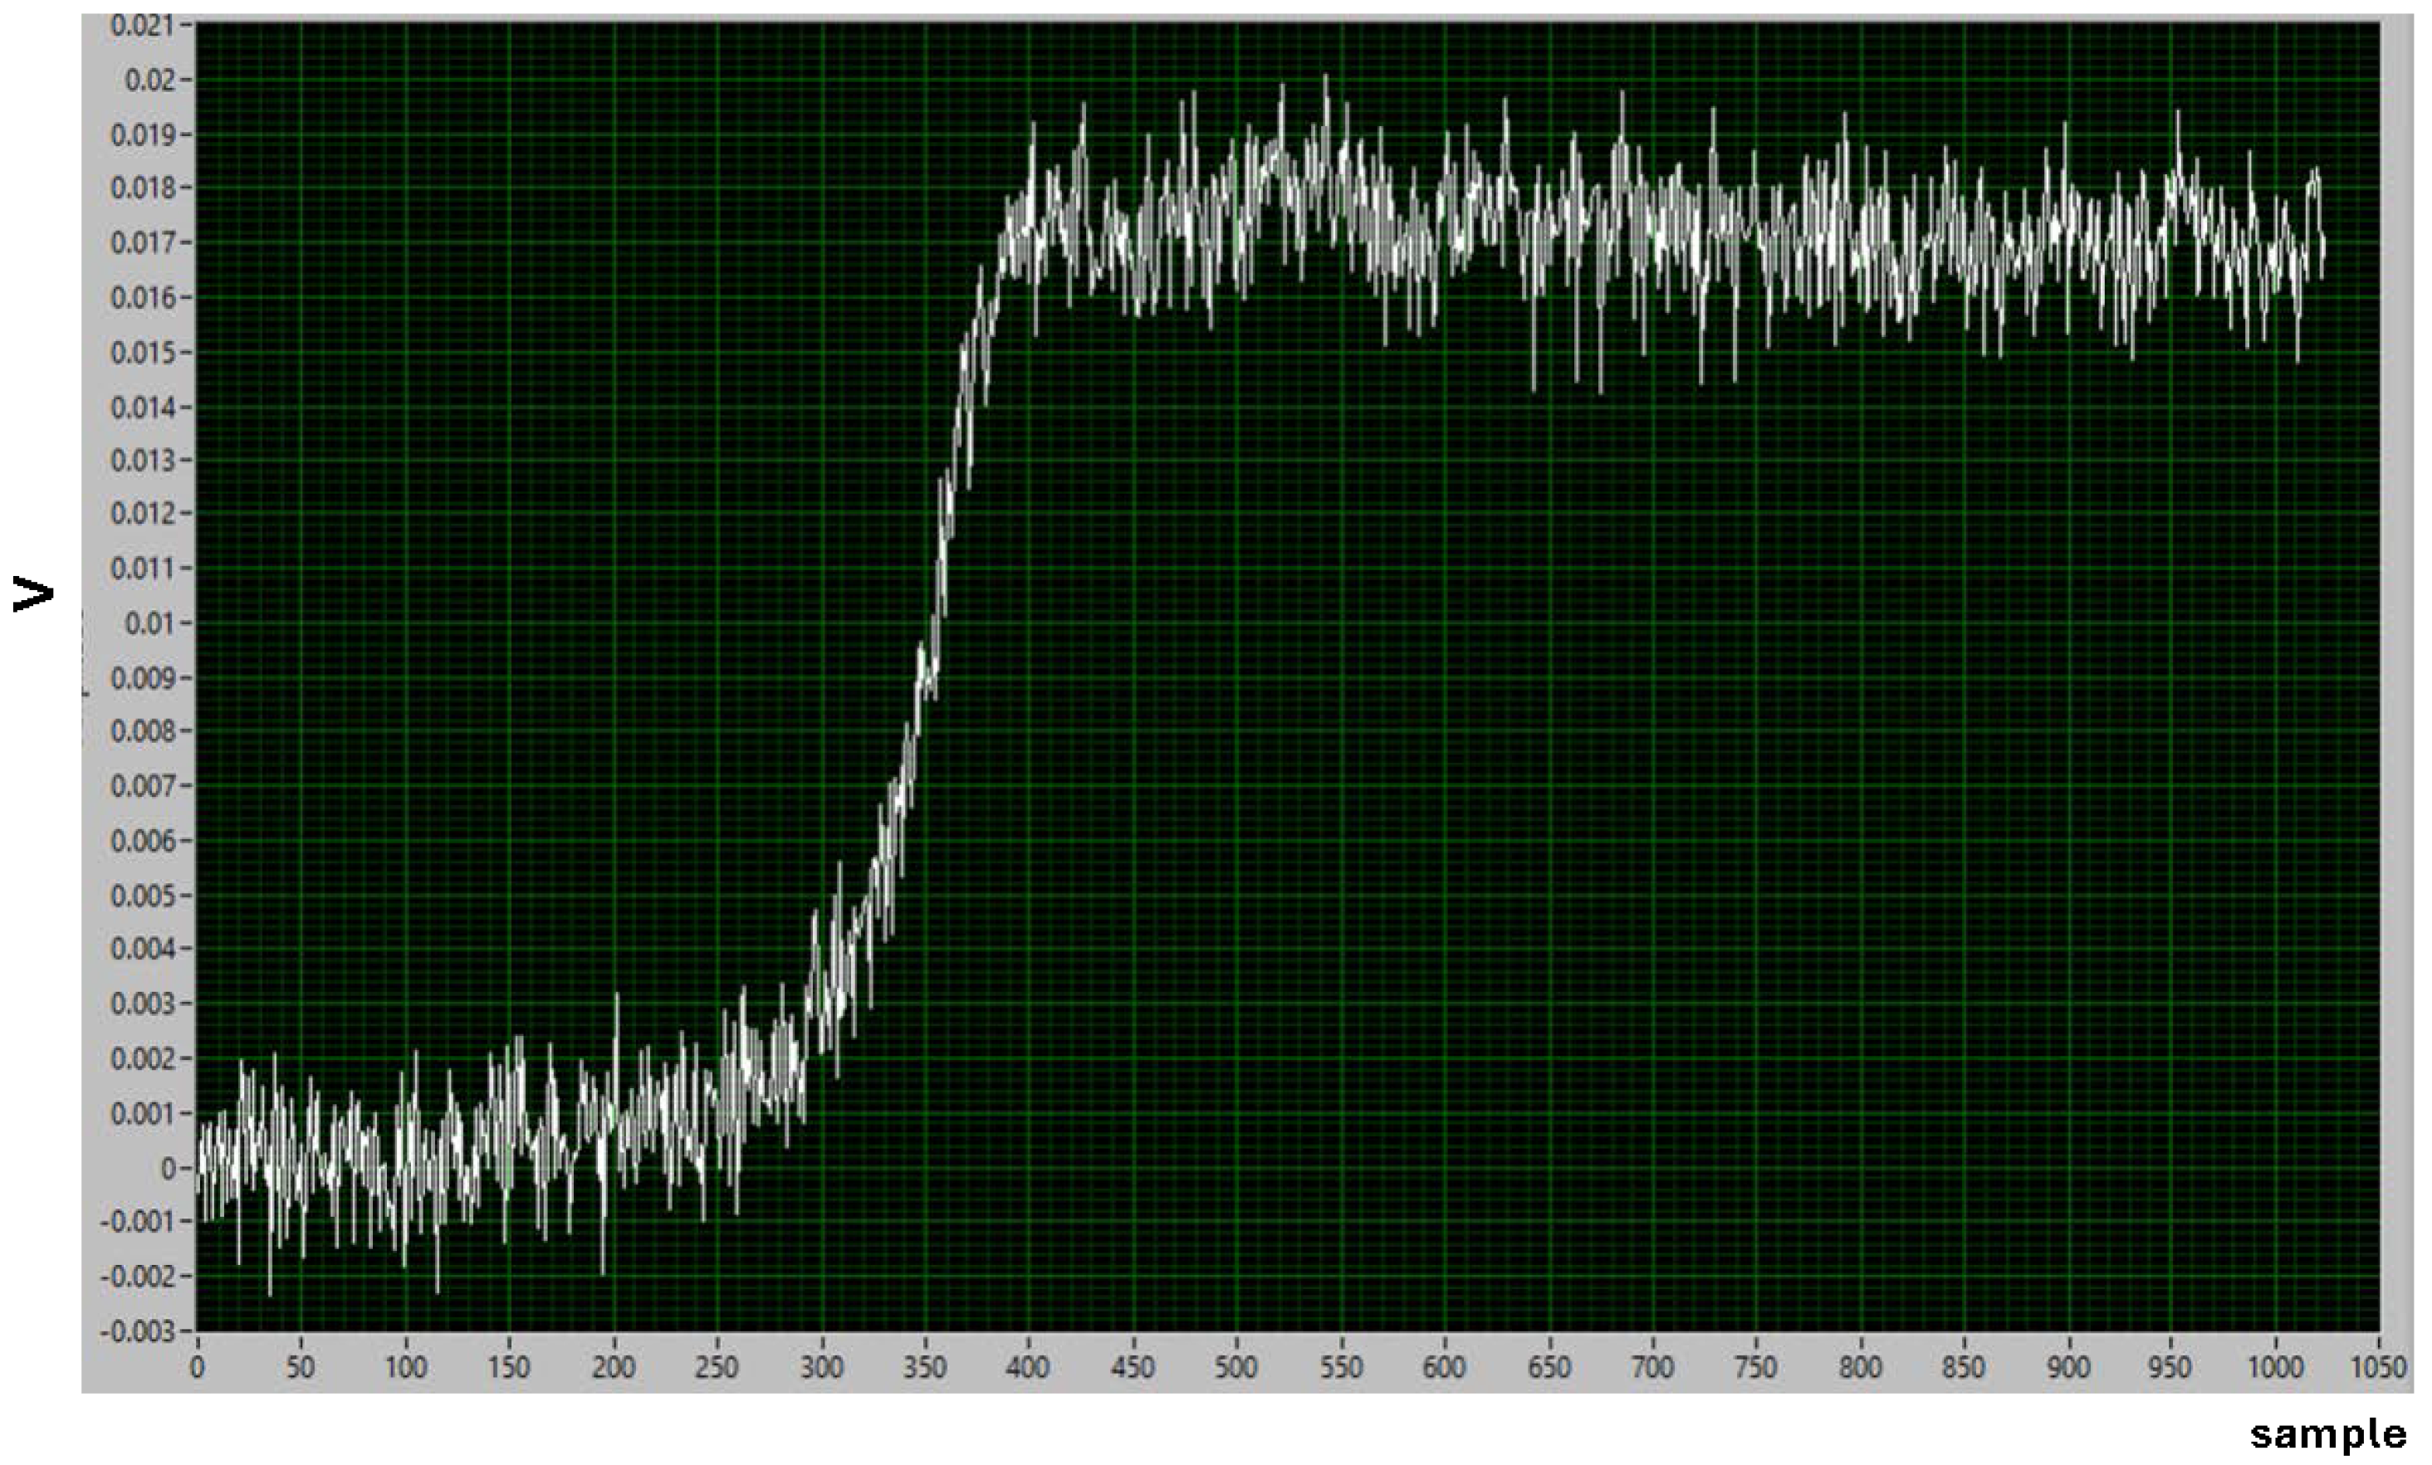Click the x-axis tick label 250
Screen dimensions: 2432x1465
tap(717, 1366)
